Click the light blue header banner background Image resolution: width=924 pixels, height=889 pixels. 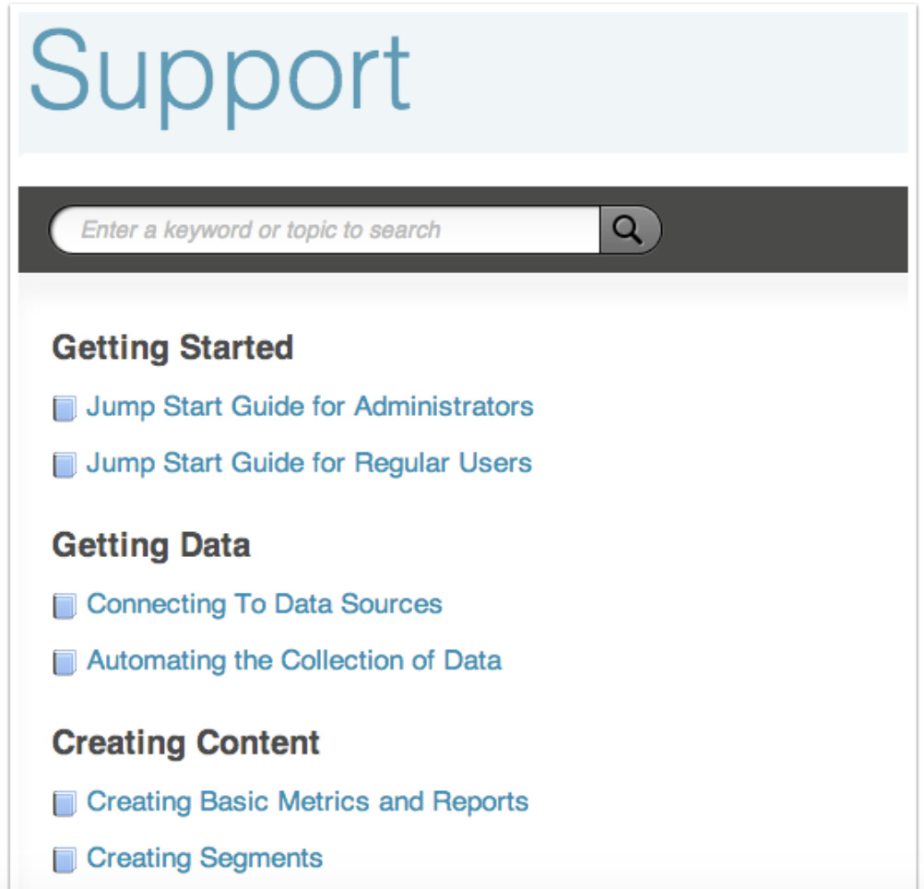[x=664, y=83]
